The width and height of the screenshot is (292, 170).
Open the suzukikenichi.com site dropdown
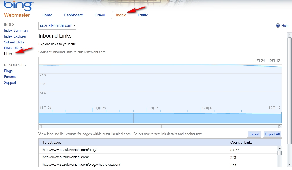pyautogui.click(x=57, y=26)
